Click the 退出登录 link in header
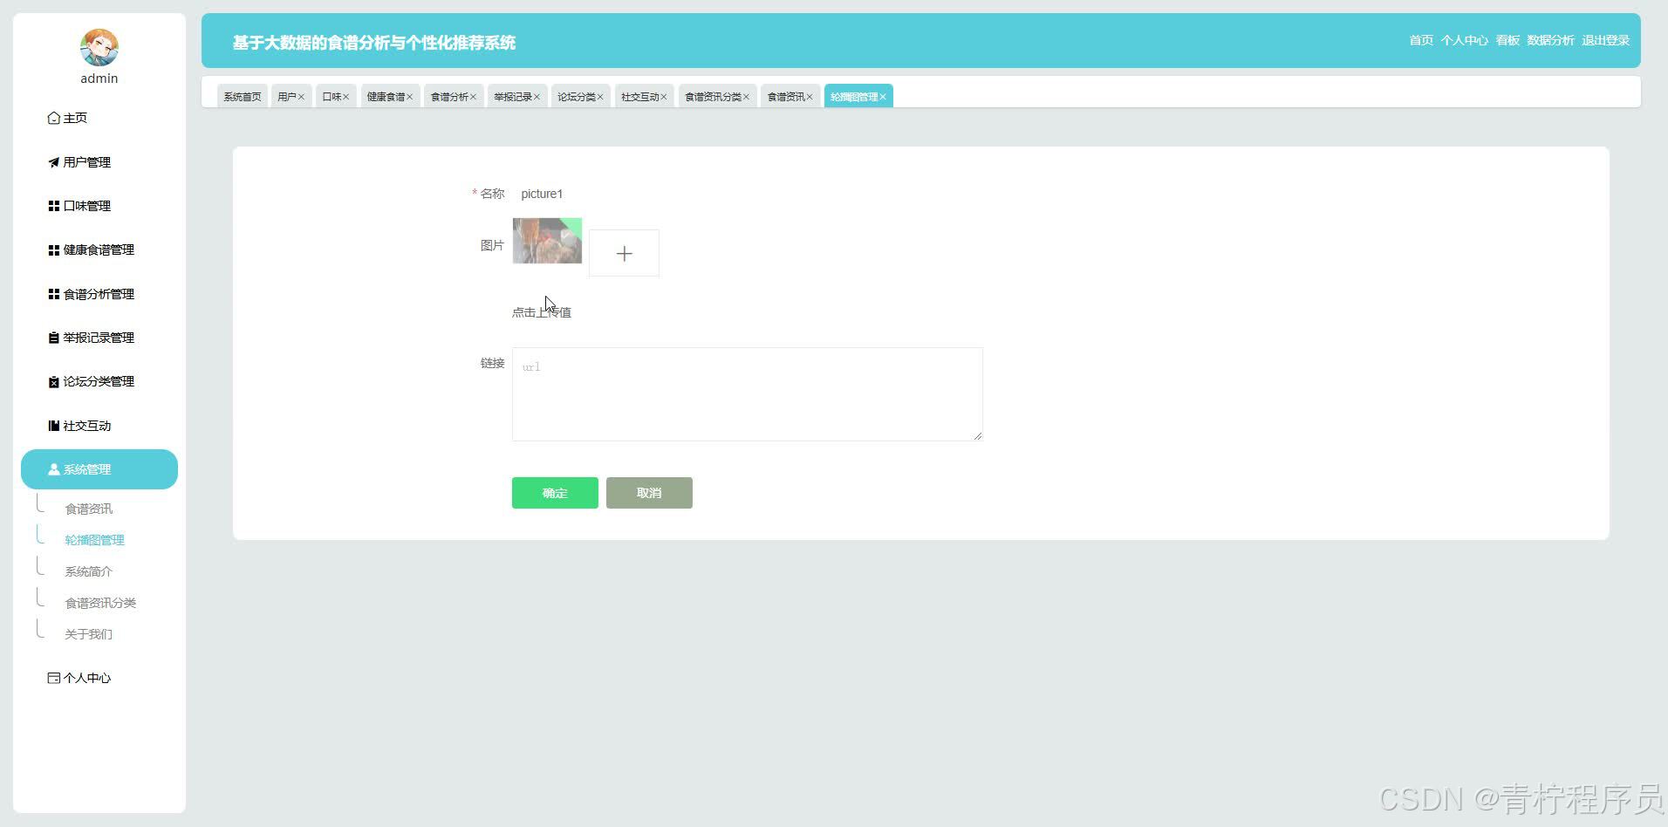 pos(1605,40)
